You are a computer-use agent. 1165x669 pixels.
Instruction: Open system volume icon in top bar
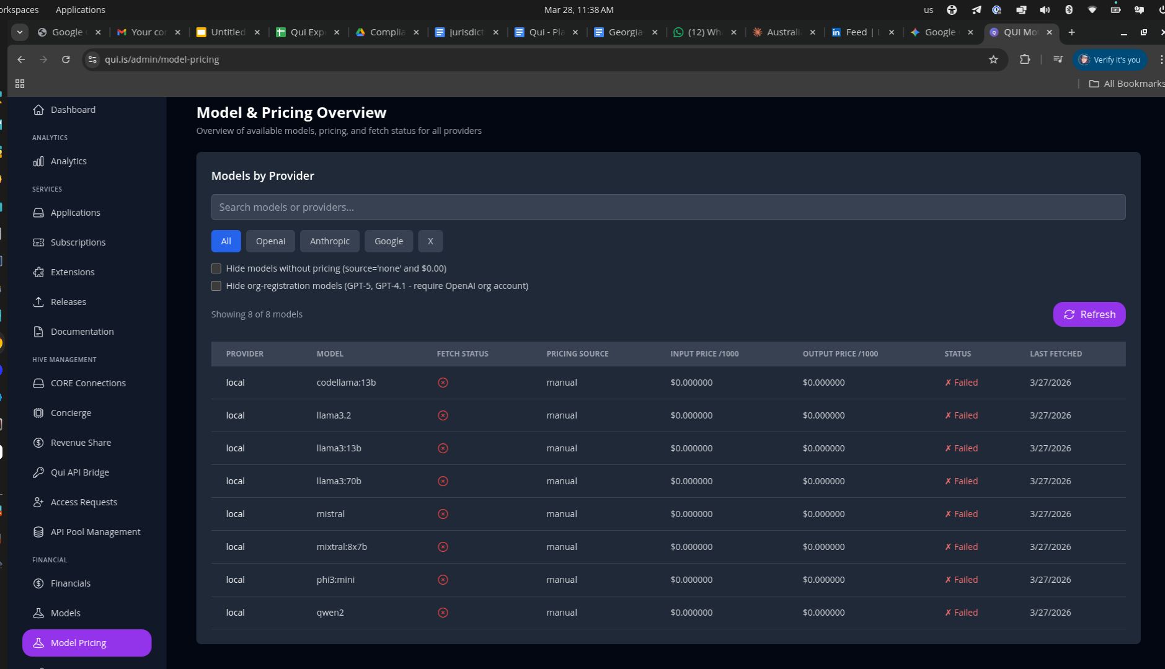coord(1045,10)
